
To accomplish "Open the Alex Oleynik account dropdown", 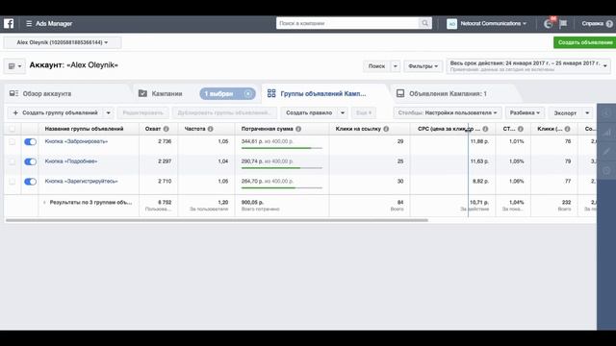I will click(x=63, y=42).
